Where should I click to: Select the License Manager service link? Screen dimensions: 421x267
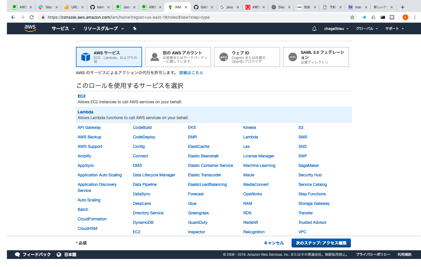coord(259,156)
